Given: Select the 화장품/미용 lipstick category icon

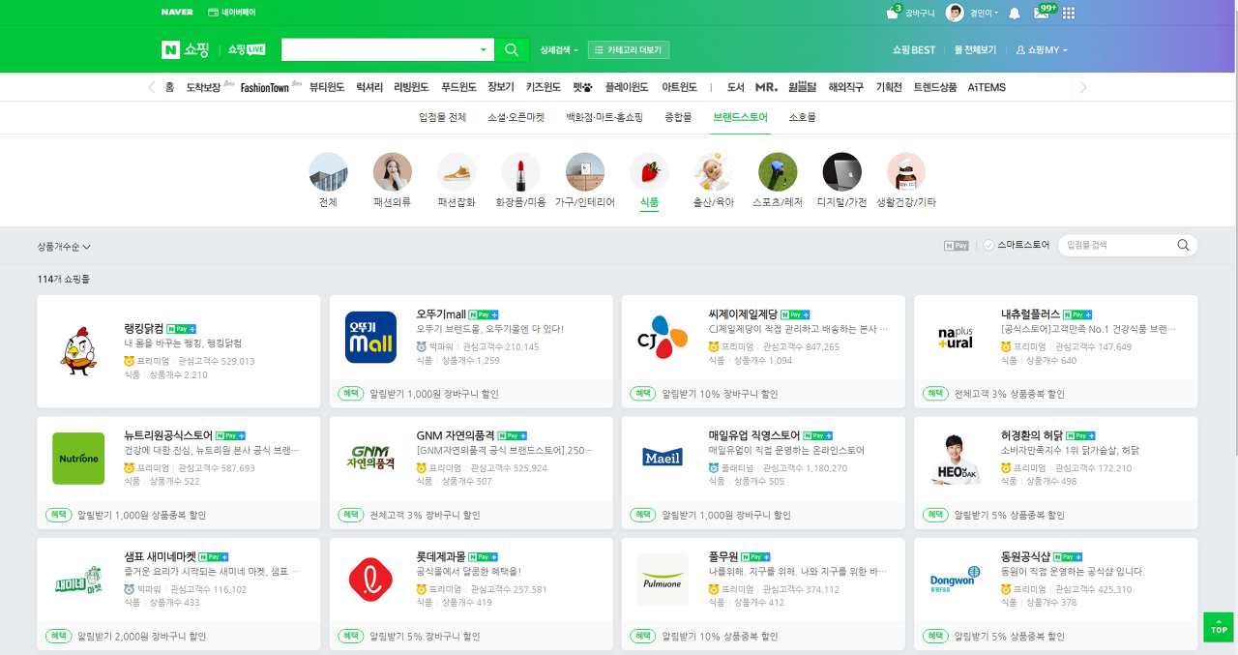Looking at the screenshot, I should click(520, 171).
